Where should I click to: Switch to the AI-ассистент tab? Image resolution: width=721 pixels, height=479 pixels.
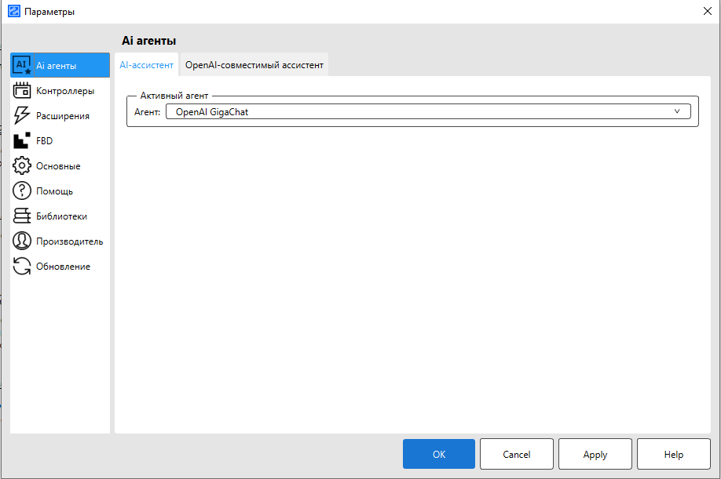[146, 65]
